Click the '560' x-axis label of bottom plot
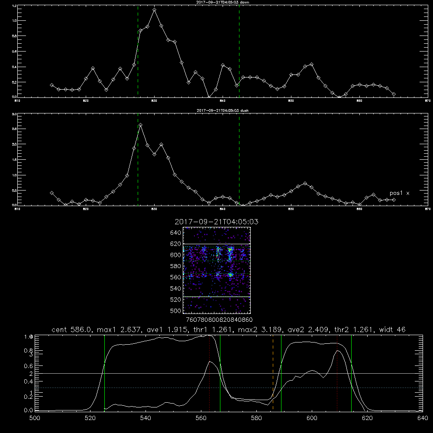This screenshot has height=433, width=433. [x=201, y=418]
